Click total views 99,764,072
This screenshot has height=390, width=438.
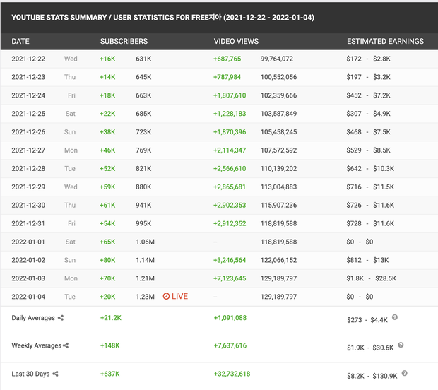click(x=277, y=59)
